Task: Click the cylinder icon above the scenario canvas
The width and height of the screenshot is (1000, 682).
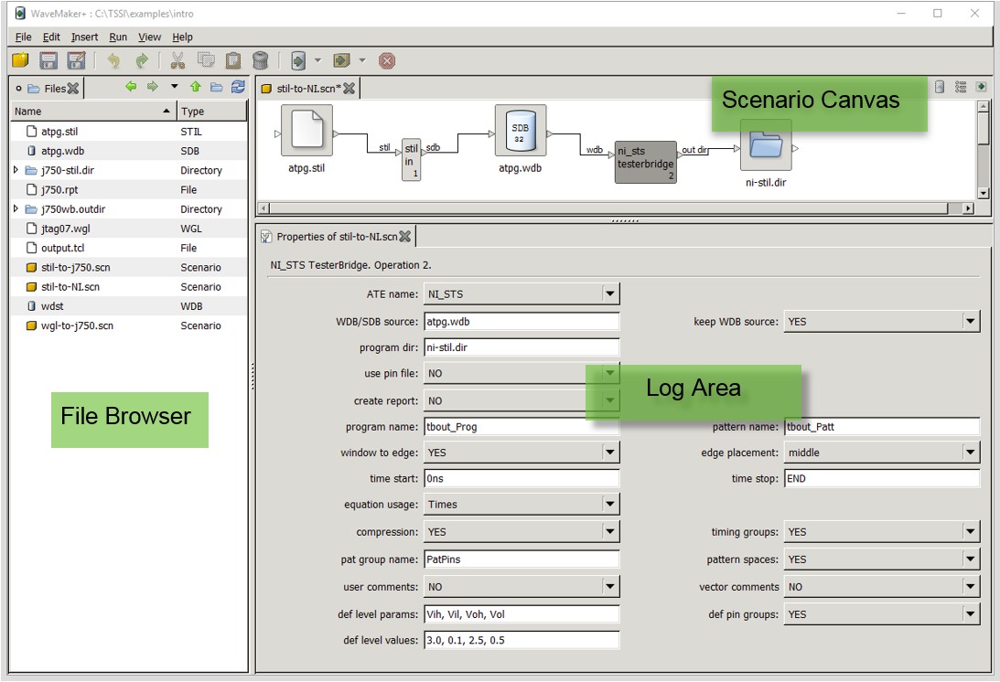Action: [940, 87]
